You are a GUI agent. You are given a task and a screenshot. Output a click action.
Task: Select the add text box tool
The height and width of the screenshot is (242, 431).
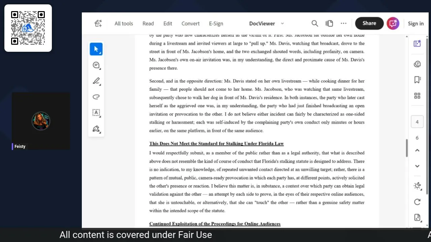click(96, 113)
